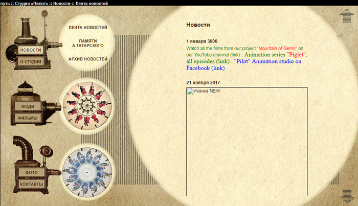Screen dimensions: 358x206
Task: Open the ЛЮДИ section
Action: pos(28,106)
